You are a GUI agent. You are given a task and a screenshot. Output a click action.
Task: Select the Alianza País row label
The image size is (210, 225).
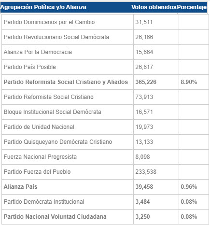(x=20, y=187)
